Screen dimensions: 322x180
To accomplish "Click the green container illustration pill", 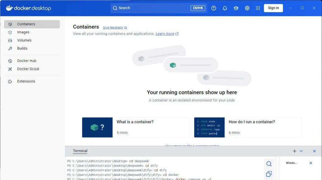I will pos(191,65).
